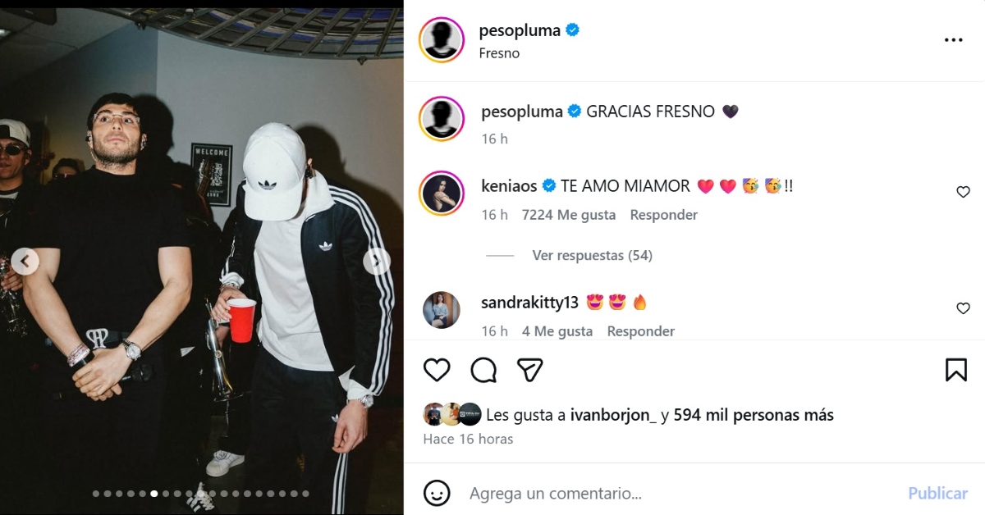Like sandrakitty13 comment heart
This screenshot has width=985, height=515.
pos(963,308)
